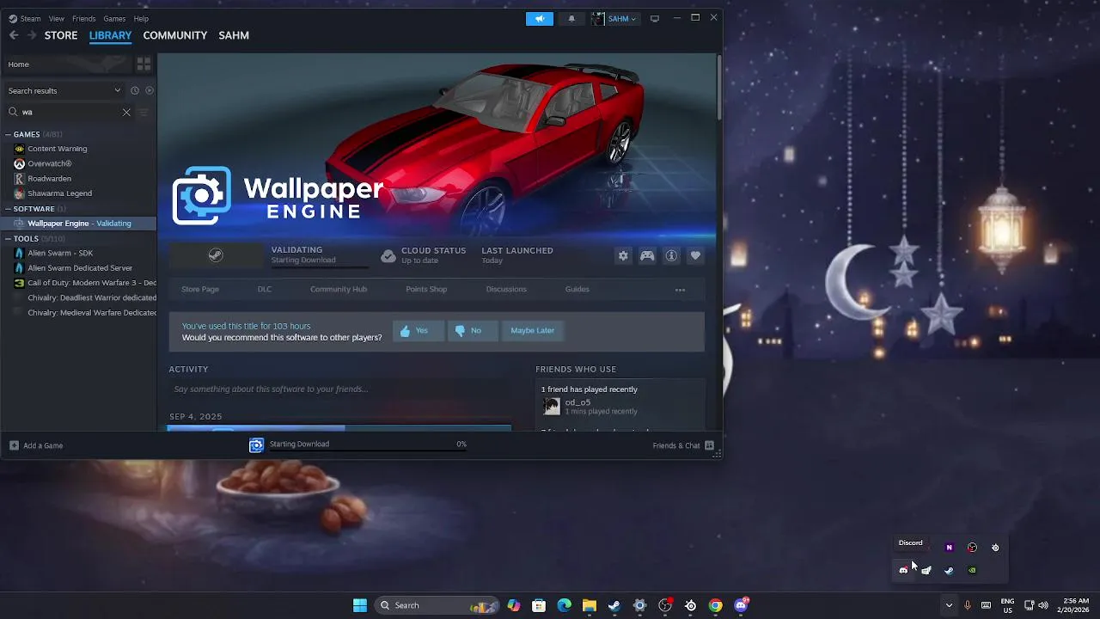This screenshot has width=1100, height=619.
Task: Open the Guides link
Action: click(x=577, y=289)
